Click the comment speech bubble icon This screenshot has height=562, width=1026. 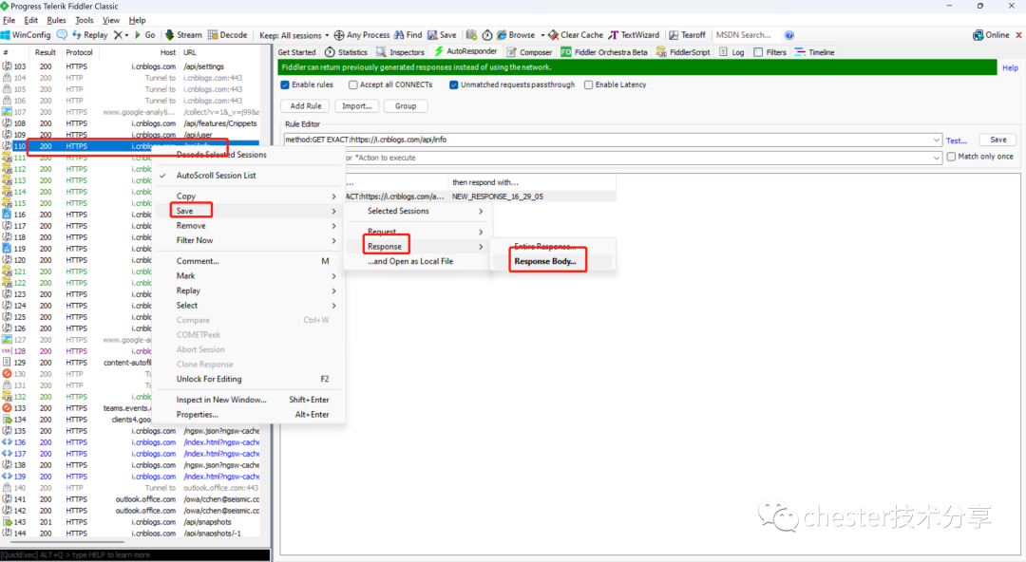click(62, 35)
